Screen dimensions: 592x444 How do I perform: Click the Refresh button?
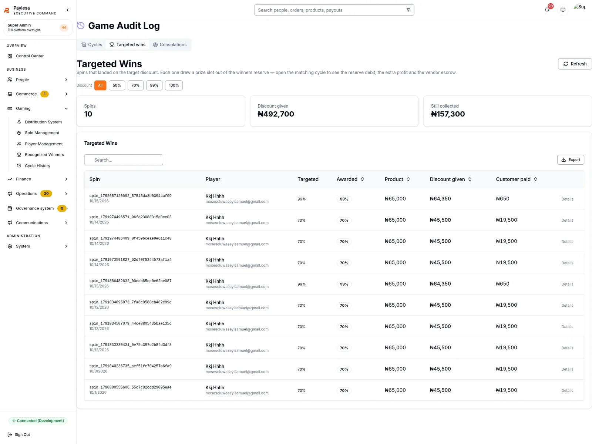coord(575,64)
